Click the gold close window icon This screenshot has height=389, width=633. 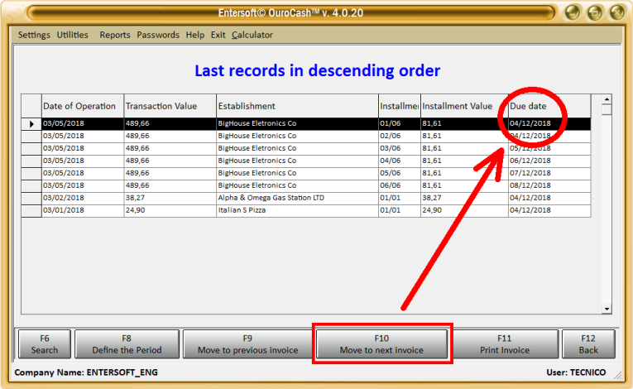[617, 12]
